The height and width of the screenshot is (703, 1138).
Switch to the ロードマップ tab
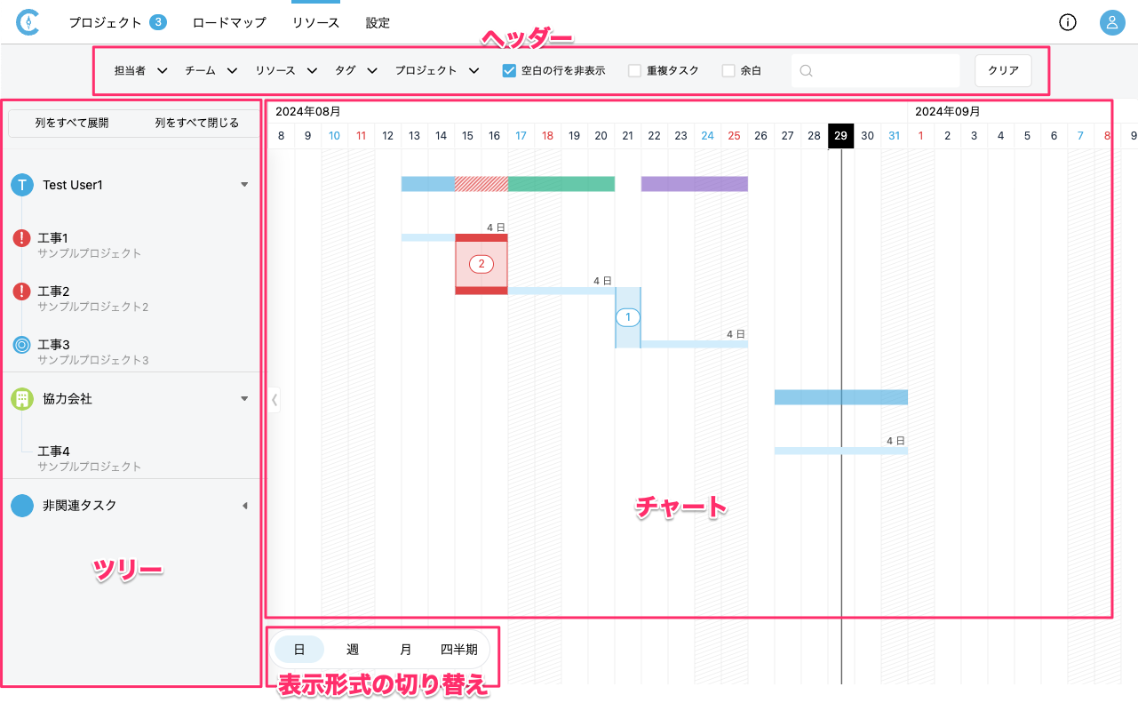click(x=229, y=23)
